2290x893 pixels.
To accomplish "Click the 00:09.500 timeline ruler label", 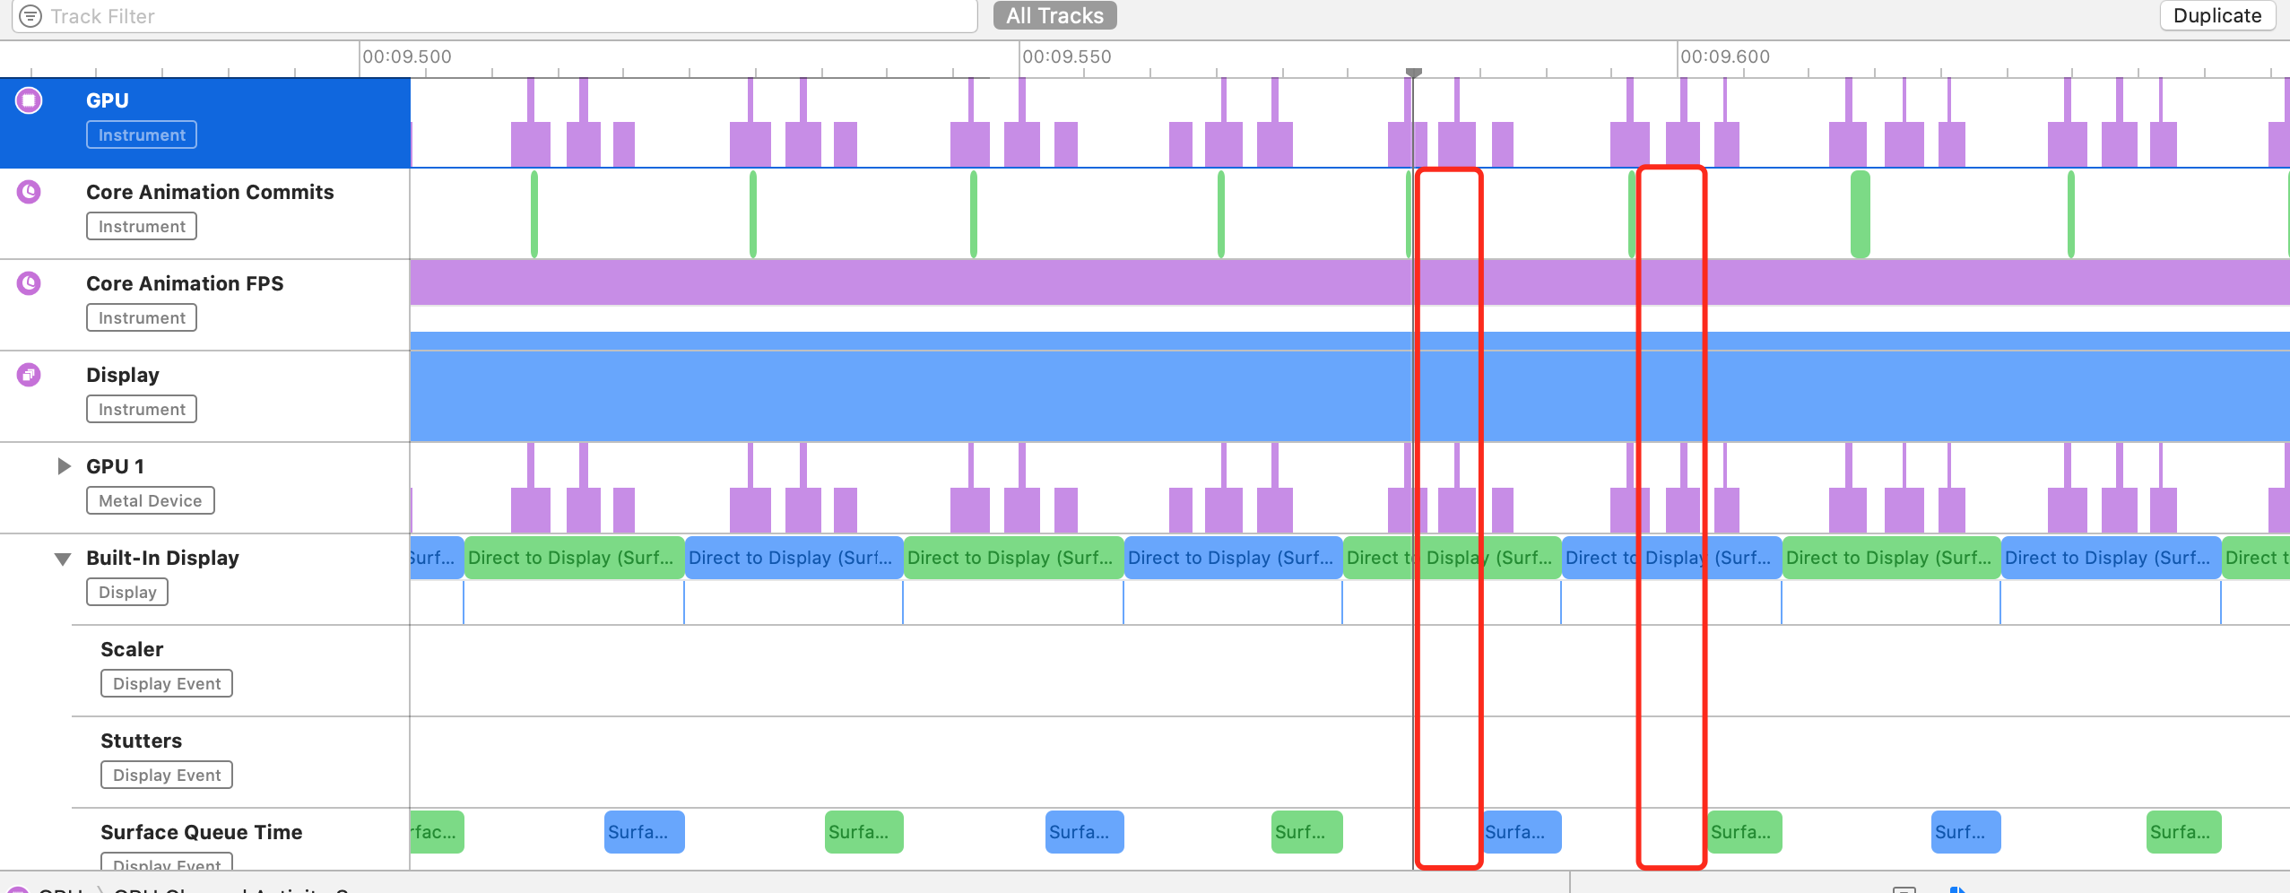I will point(407,56).
